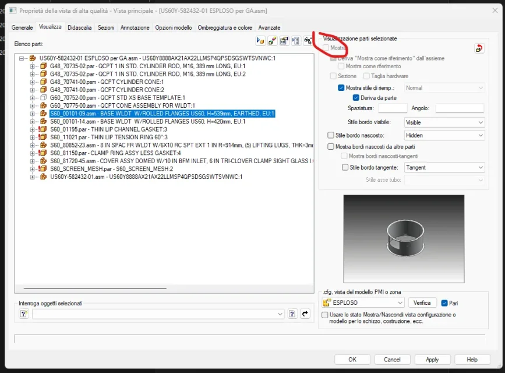Click the red-arrow reset icon in Visualizzazione parti selezionate
The height and width of the screenshot is (373, 505).
[x=479, y=48]
